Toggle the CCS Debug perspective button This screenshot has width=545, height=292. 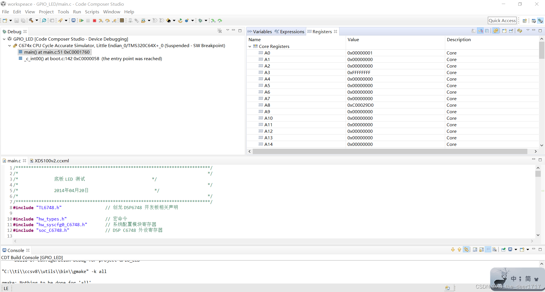click(540, 21)
